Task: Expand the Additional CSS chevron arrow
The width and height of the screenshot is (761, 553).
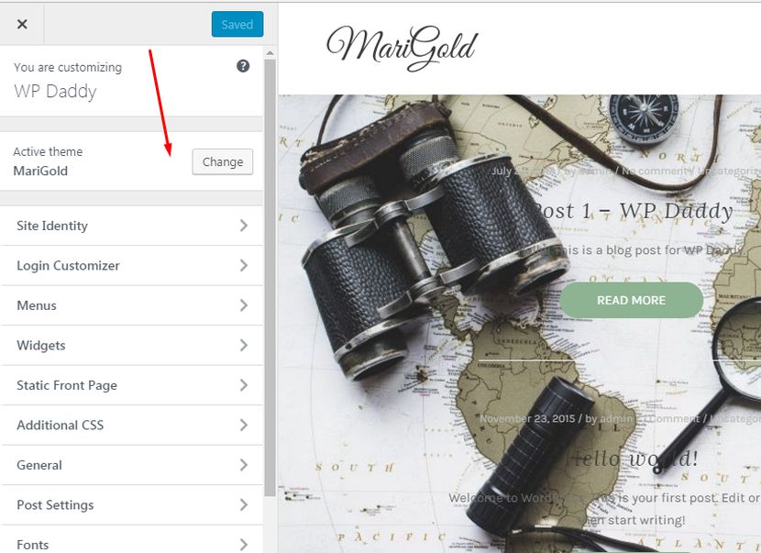Action: (244, 425)
